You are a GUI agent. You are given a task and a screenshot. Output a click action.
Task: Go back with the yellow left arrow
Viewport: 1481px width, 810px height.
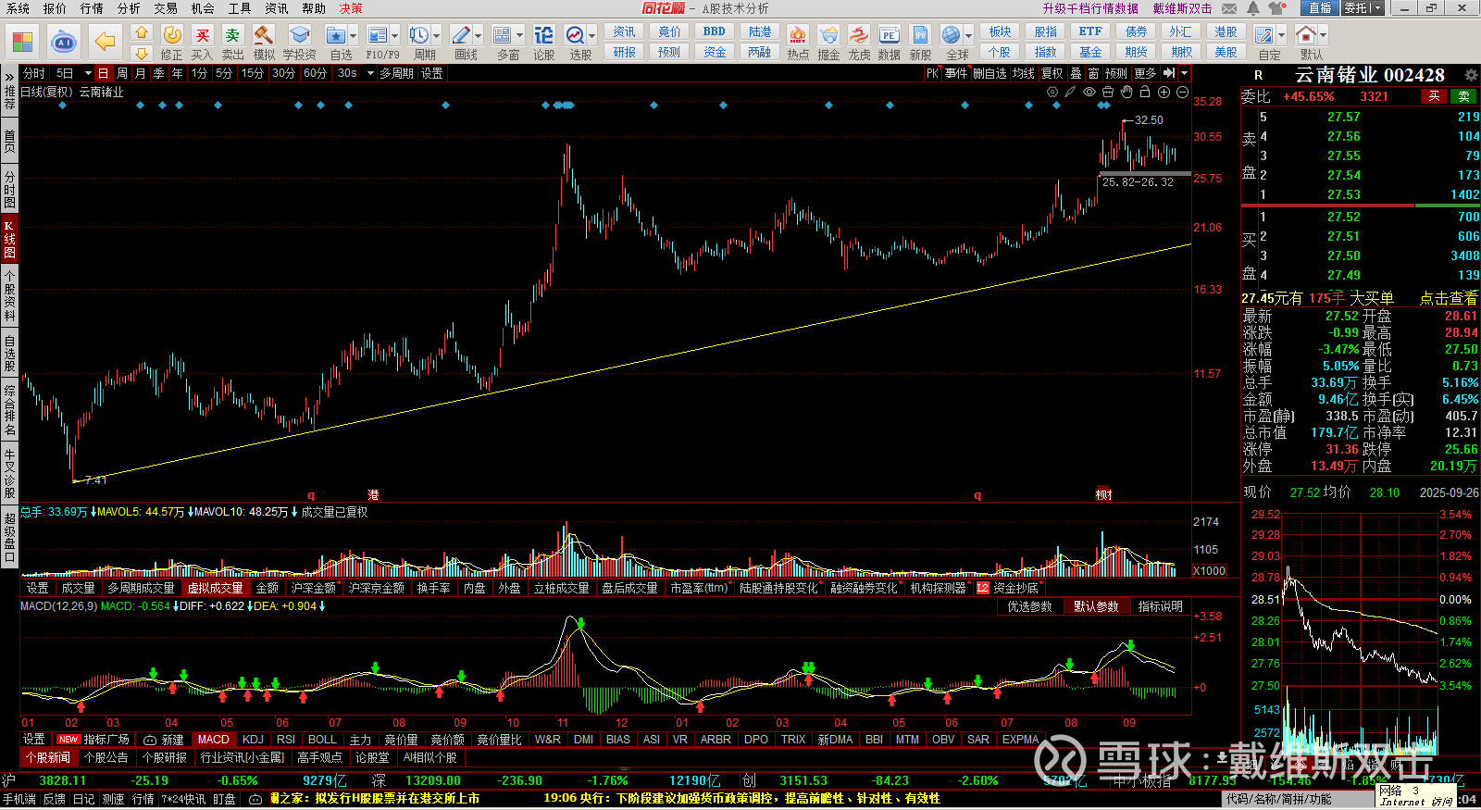tap(106, 42)
